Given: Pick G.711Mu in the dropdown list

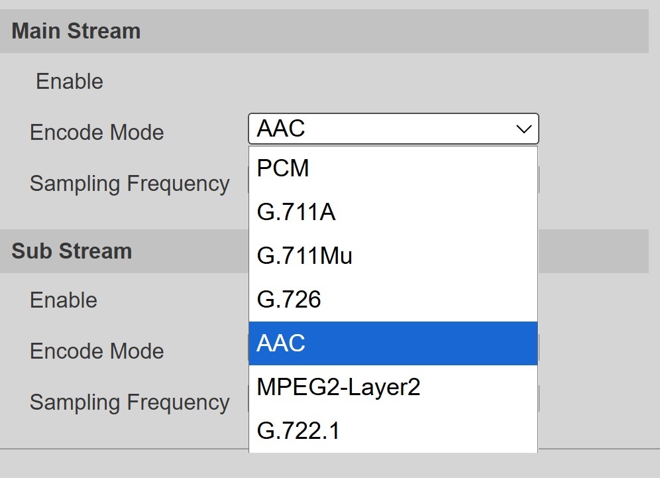Looking at the screenshot, I should pyautogui.click(x=392, y=256).
